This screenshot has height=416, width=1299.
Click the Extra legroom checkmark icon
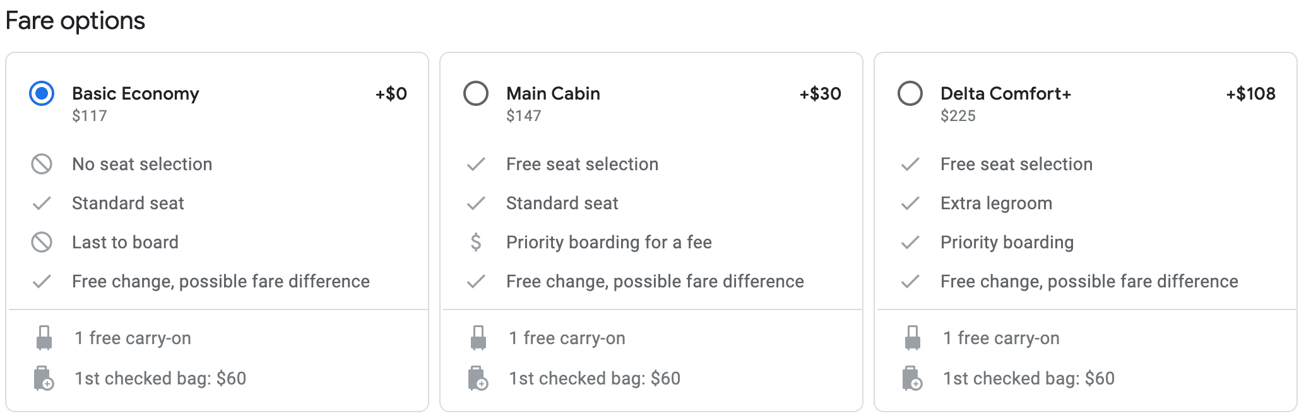910,204
